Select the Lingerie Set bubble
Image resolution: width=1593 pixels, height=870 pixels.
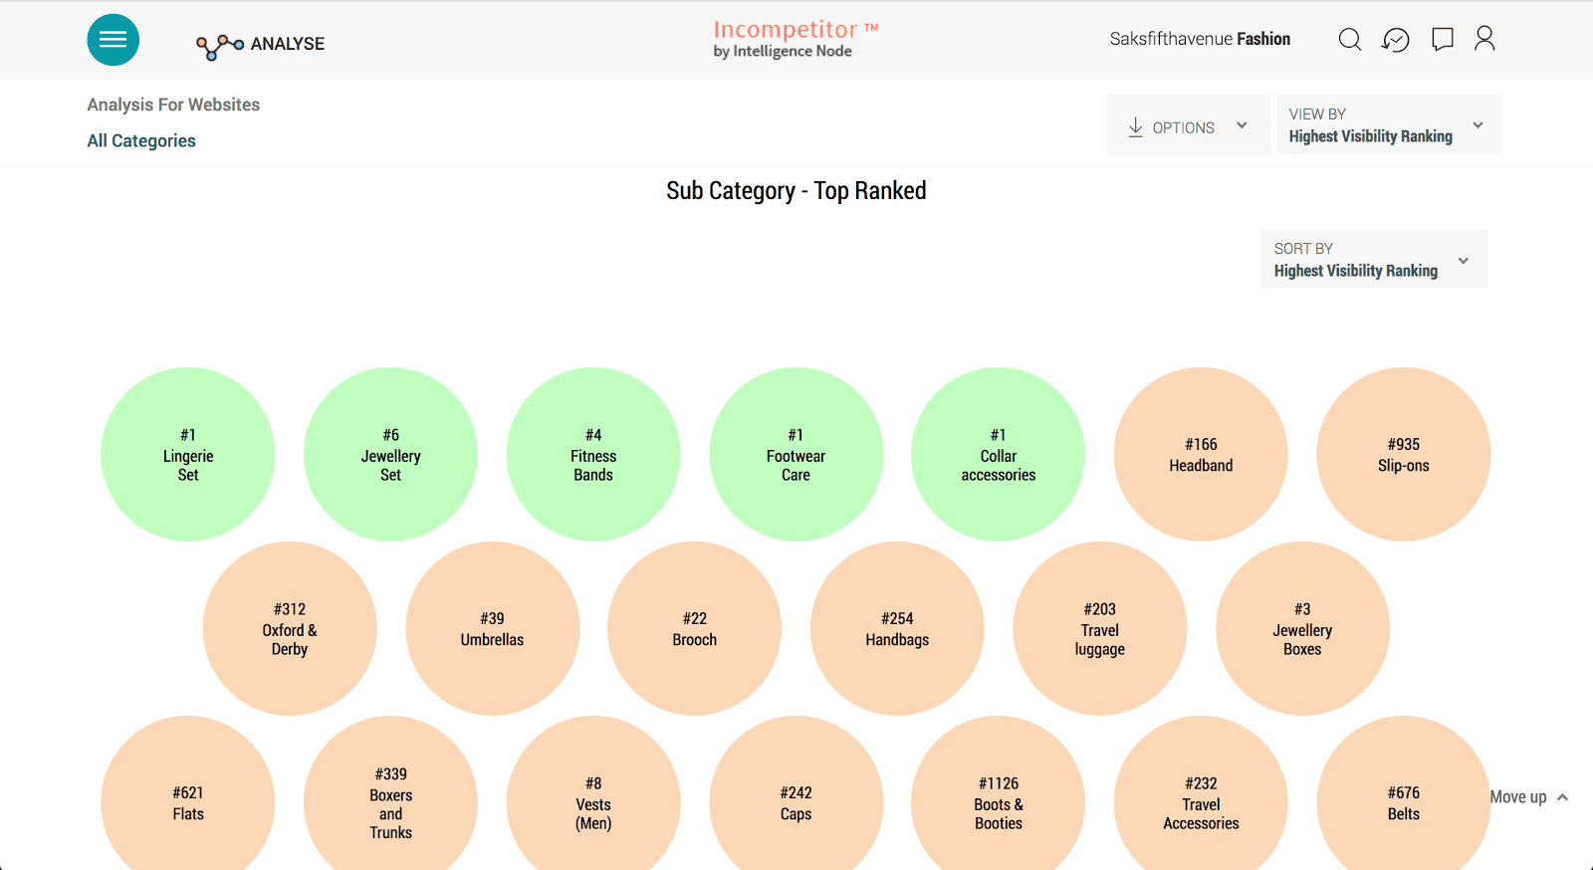click(x=188, y=455)
